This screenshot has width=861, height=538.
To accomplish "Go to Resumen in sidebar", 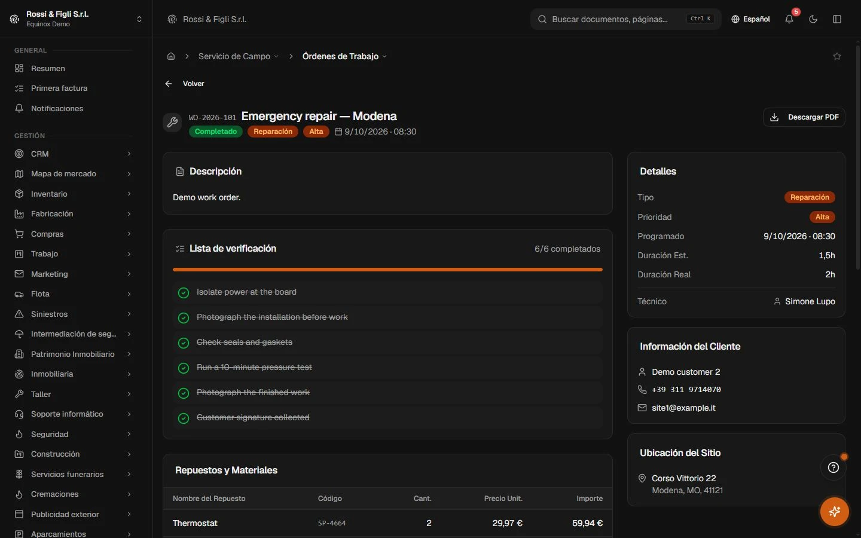I will [x=74, y=68].
